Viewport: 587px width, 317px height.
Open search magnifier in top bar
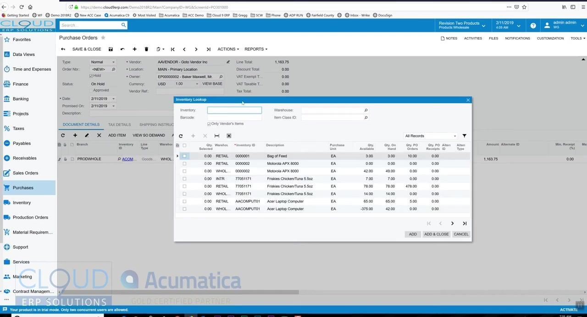pyautogui.click(x=123, y=25)
